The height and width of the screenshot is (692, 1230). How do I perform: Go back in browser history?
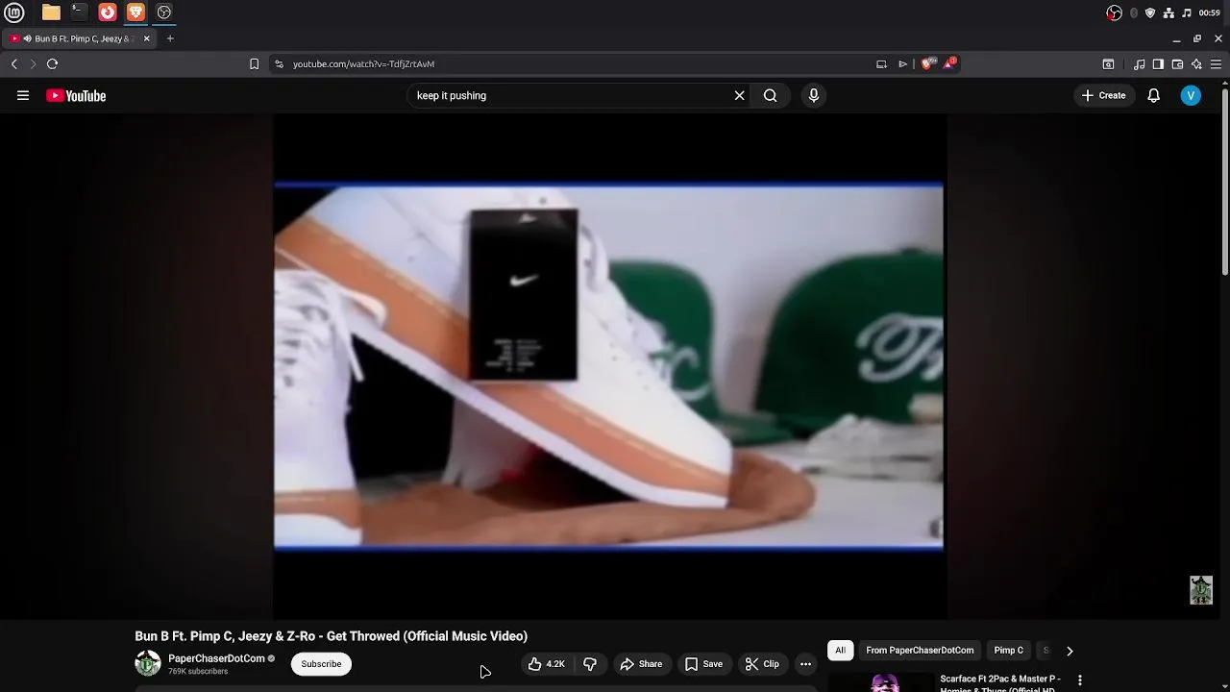14,63
